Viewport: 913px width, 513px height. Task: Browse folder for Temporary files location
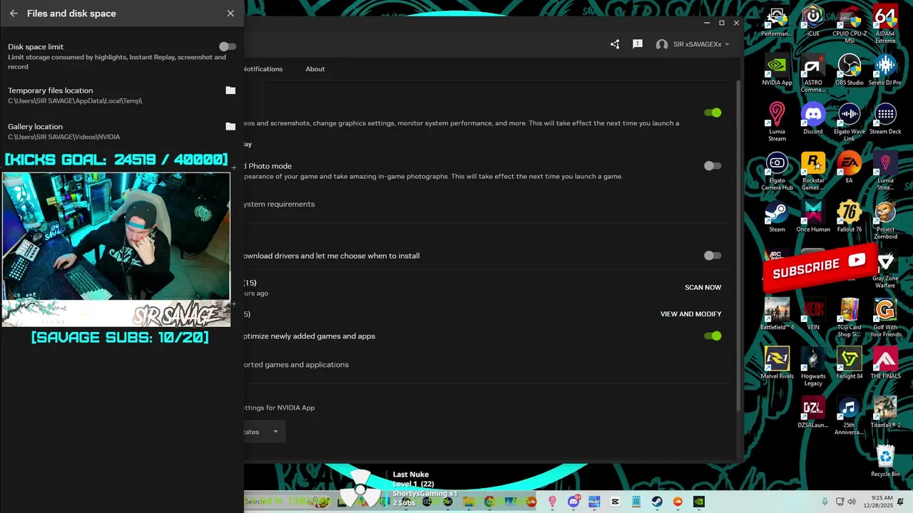(x=230, y=90)
